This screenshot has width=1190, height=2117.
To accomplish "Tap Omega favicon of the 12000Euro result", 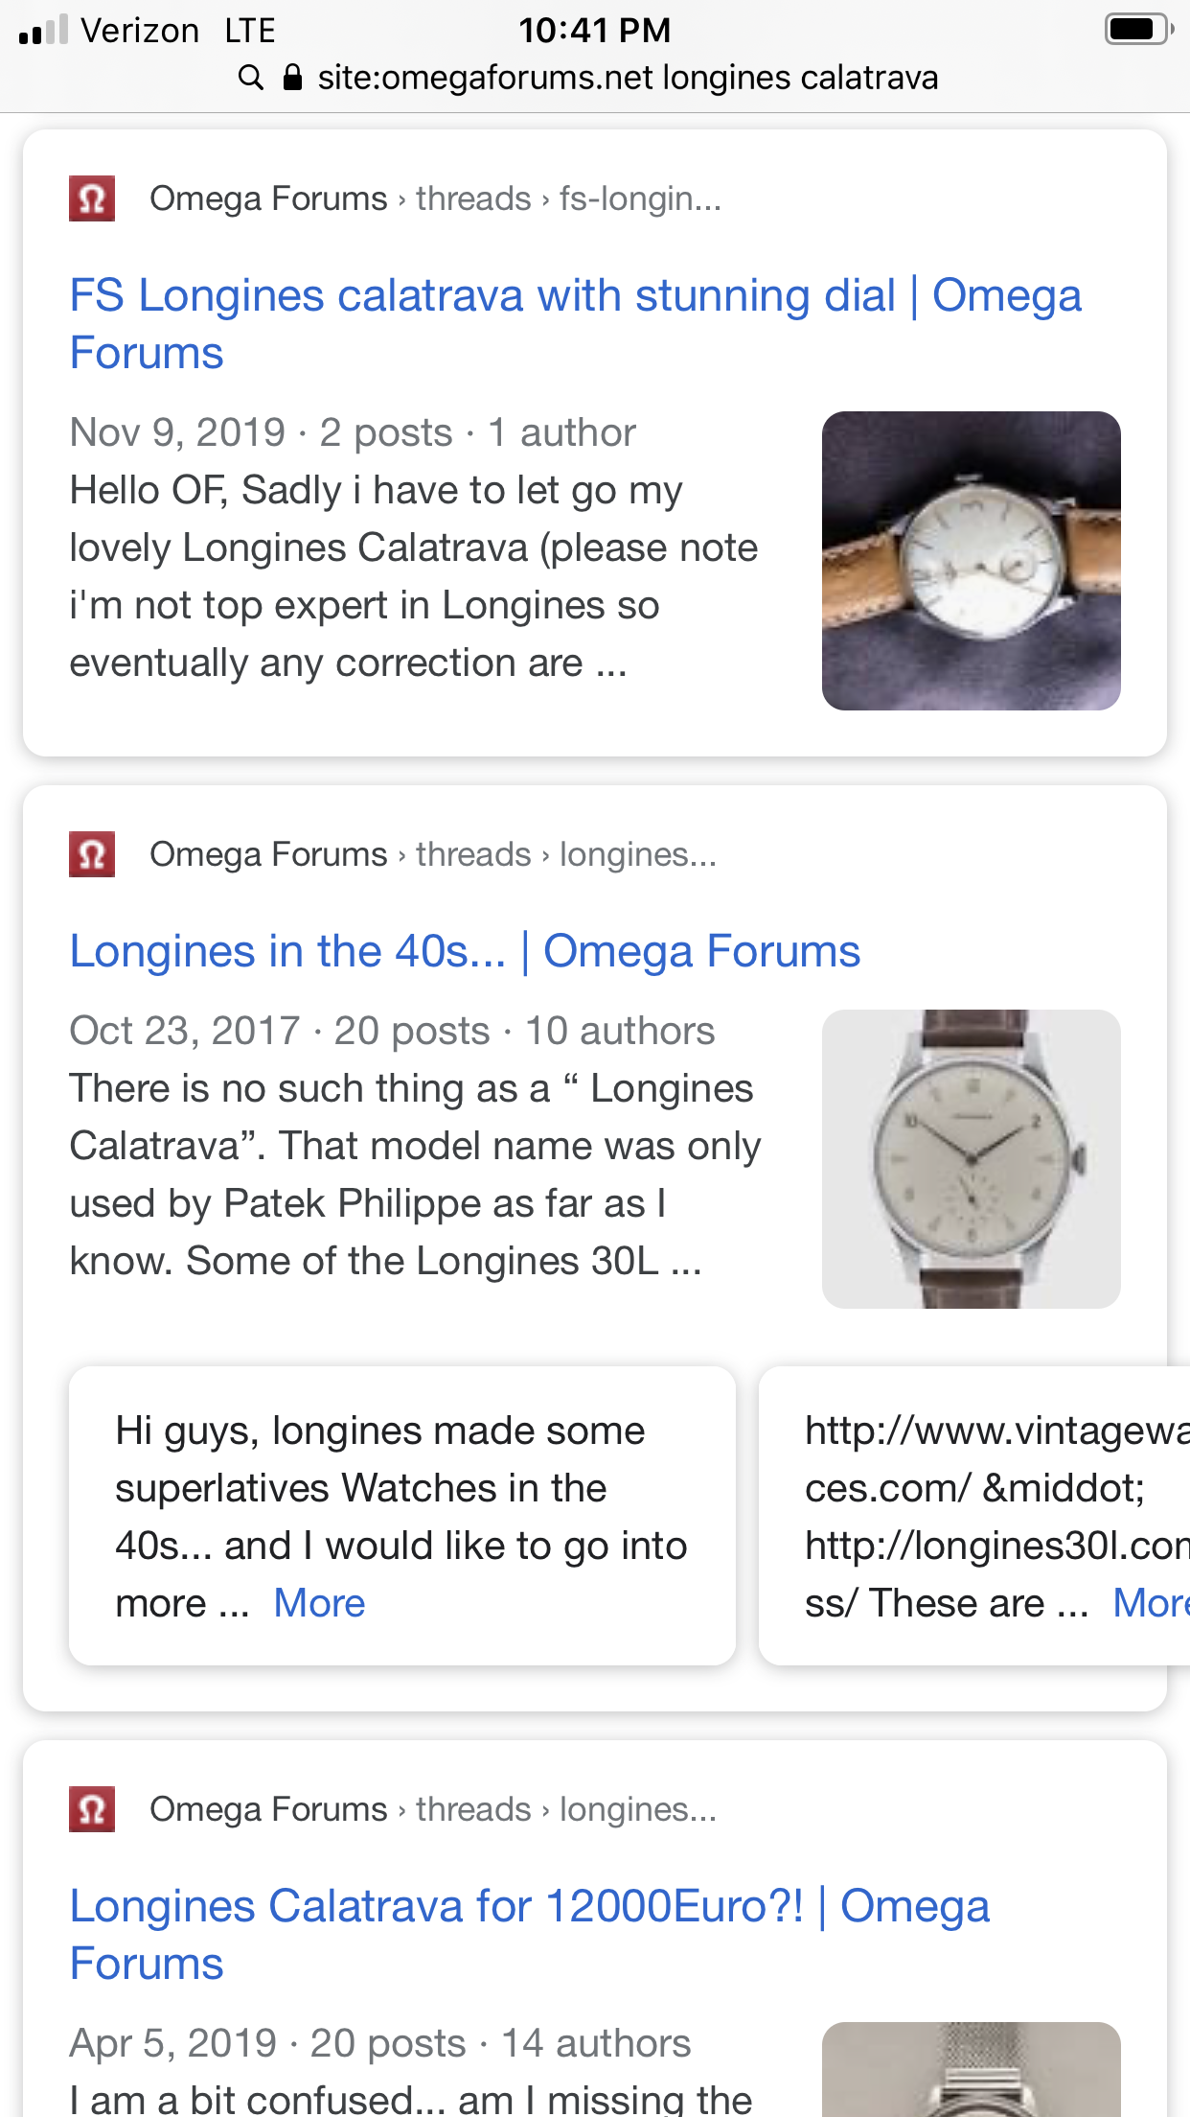I will pos(92,1809).
